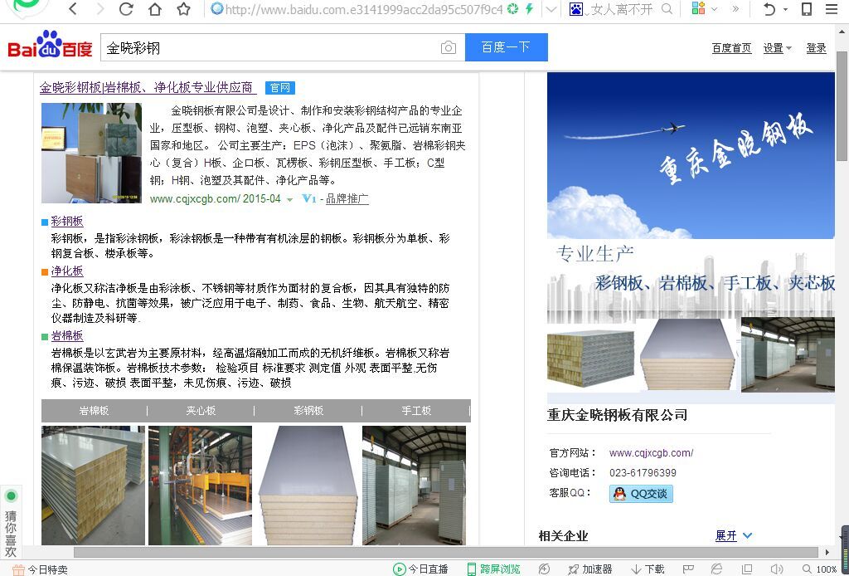Click the Baidu logo
The width and height of the screenshot is (849, 576).
point(50,45)
